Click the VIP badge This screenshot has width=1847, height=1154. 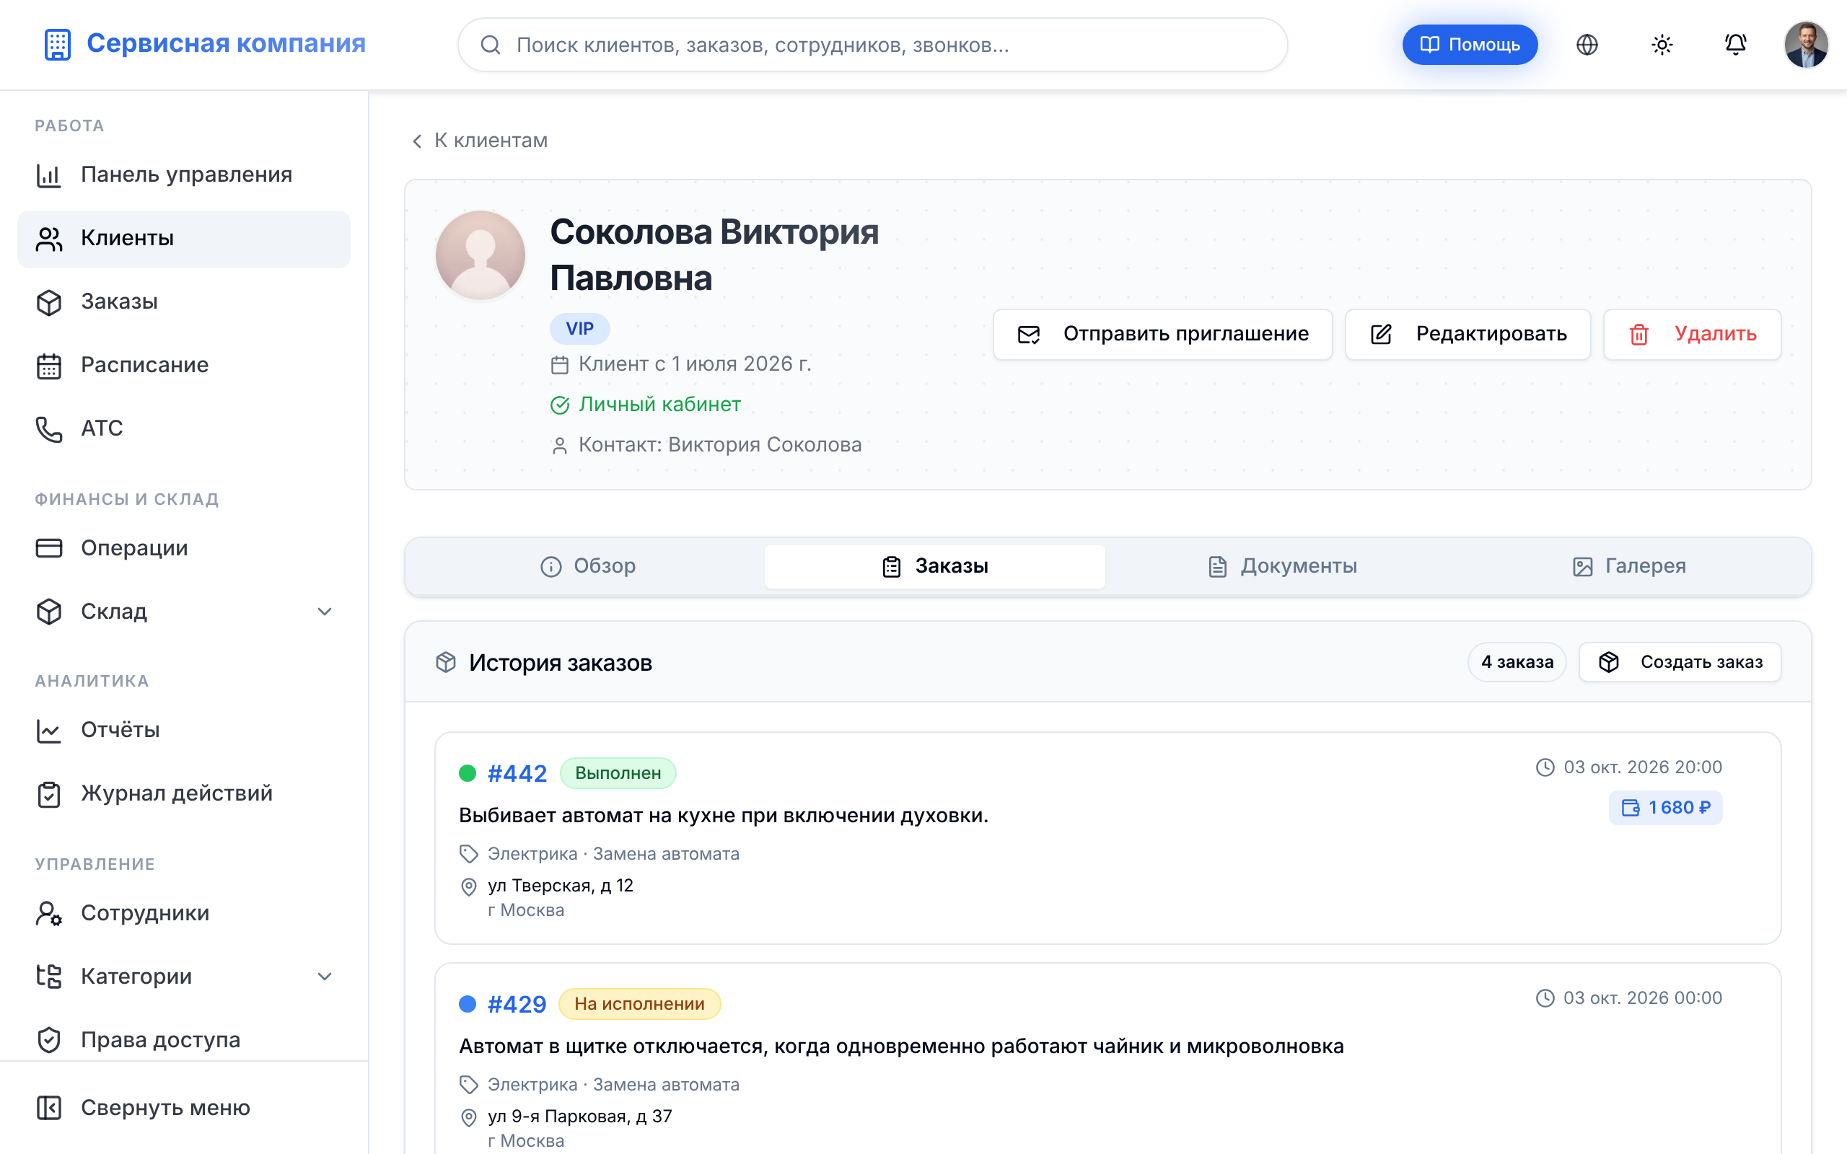(579, 329)
